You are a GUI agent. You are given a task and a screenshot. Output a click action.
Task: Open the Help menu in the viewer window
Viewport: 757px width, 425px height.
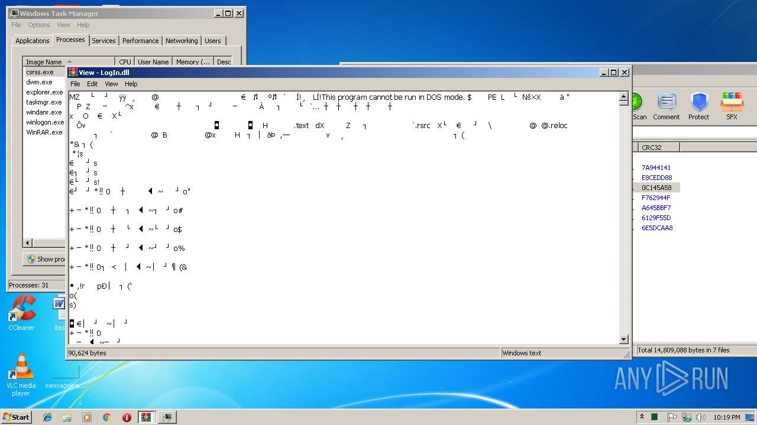pyautogui.click(x=131, y=84)
